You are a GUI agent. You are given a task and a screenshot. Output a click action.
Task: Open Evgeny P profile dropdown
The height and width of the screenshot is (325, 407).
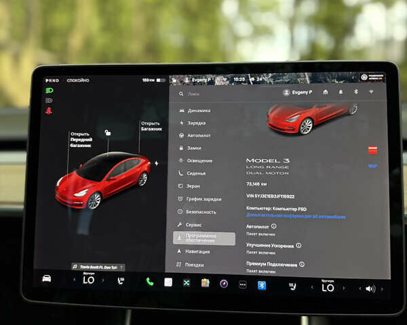(x=298, y=92)
